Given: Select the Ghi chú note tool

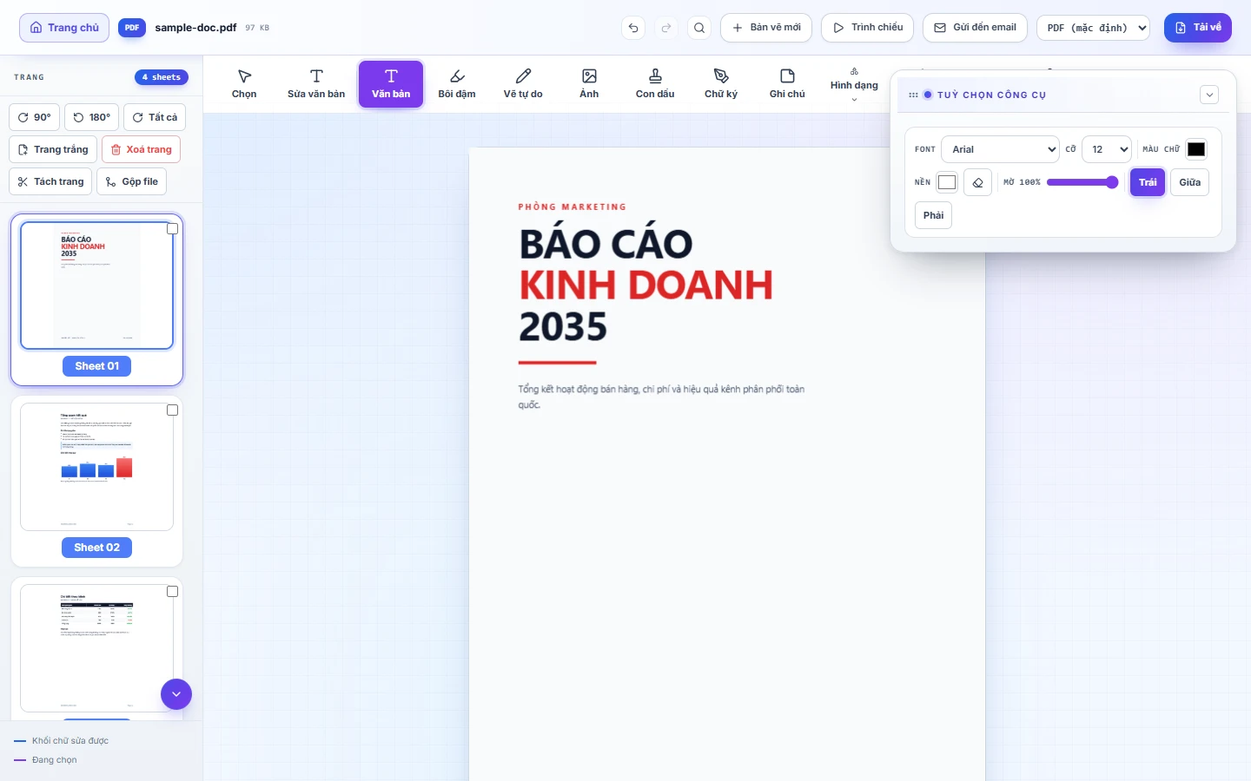Looking at the screenshot, I should pyautogui.click(x=787, y=84).
